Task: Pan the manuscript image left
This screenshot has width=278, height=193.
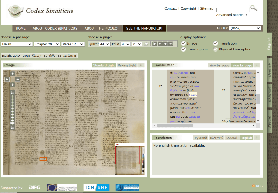Action: pyautogui.click(x=7, y=79)
